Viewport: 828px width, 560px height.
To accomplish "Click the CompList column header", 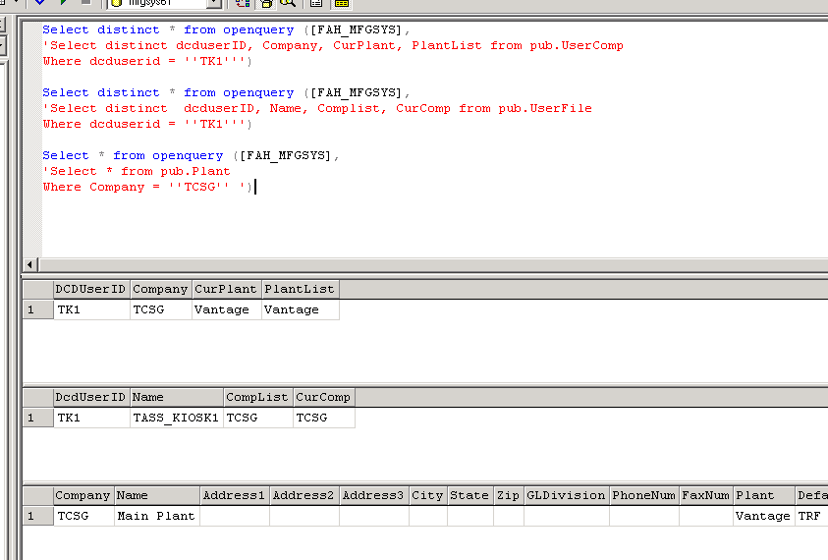I will pyautogui.click(x=258, y=397).
